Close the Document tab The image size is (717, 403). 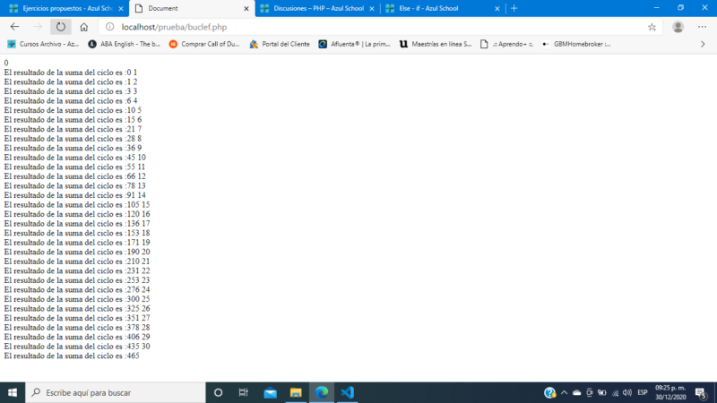[x=245, y=8]
